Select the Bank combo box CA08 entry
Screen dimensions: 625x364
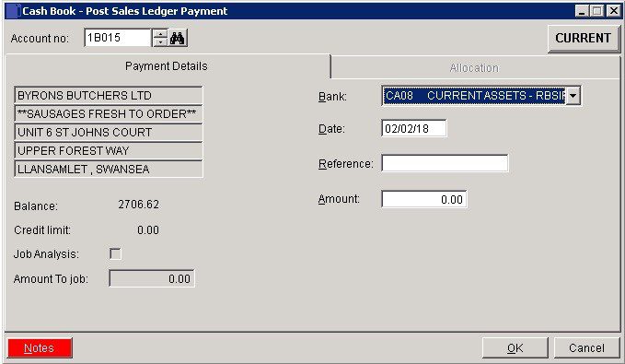(474, 96)
